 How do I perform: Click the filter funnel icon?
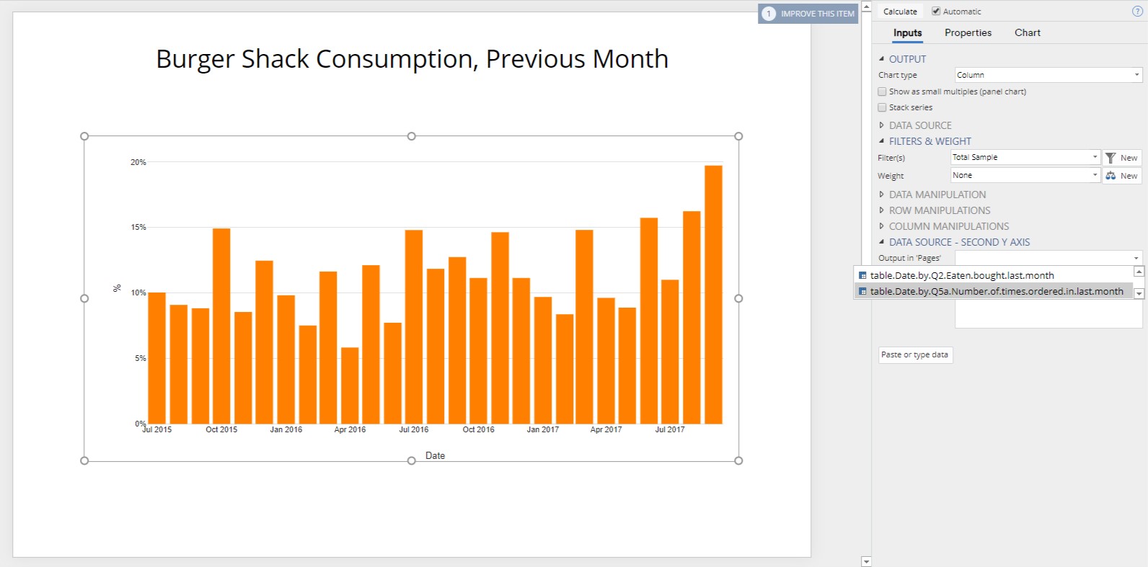[1111, 158]
